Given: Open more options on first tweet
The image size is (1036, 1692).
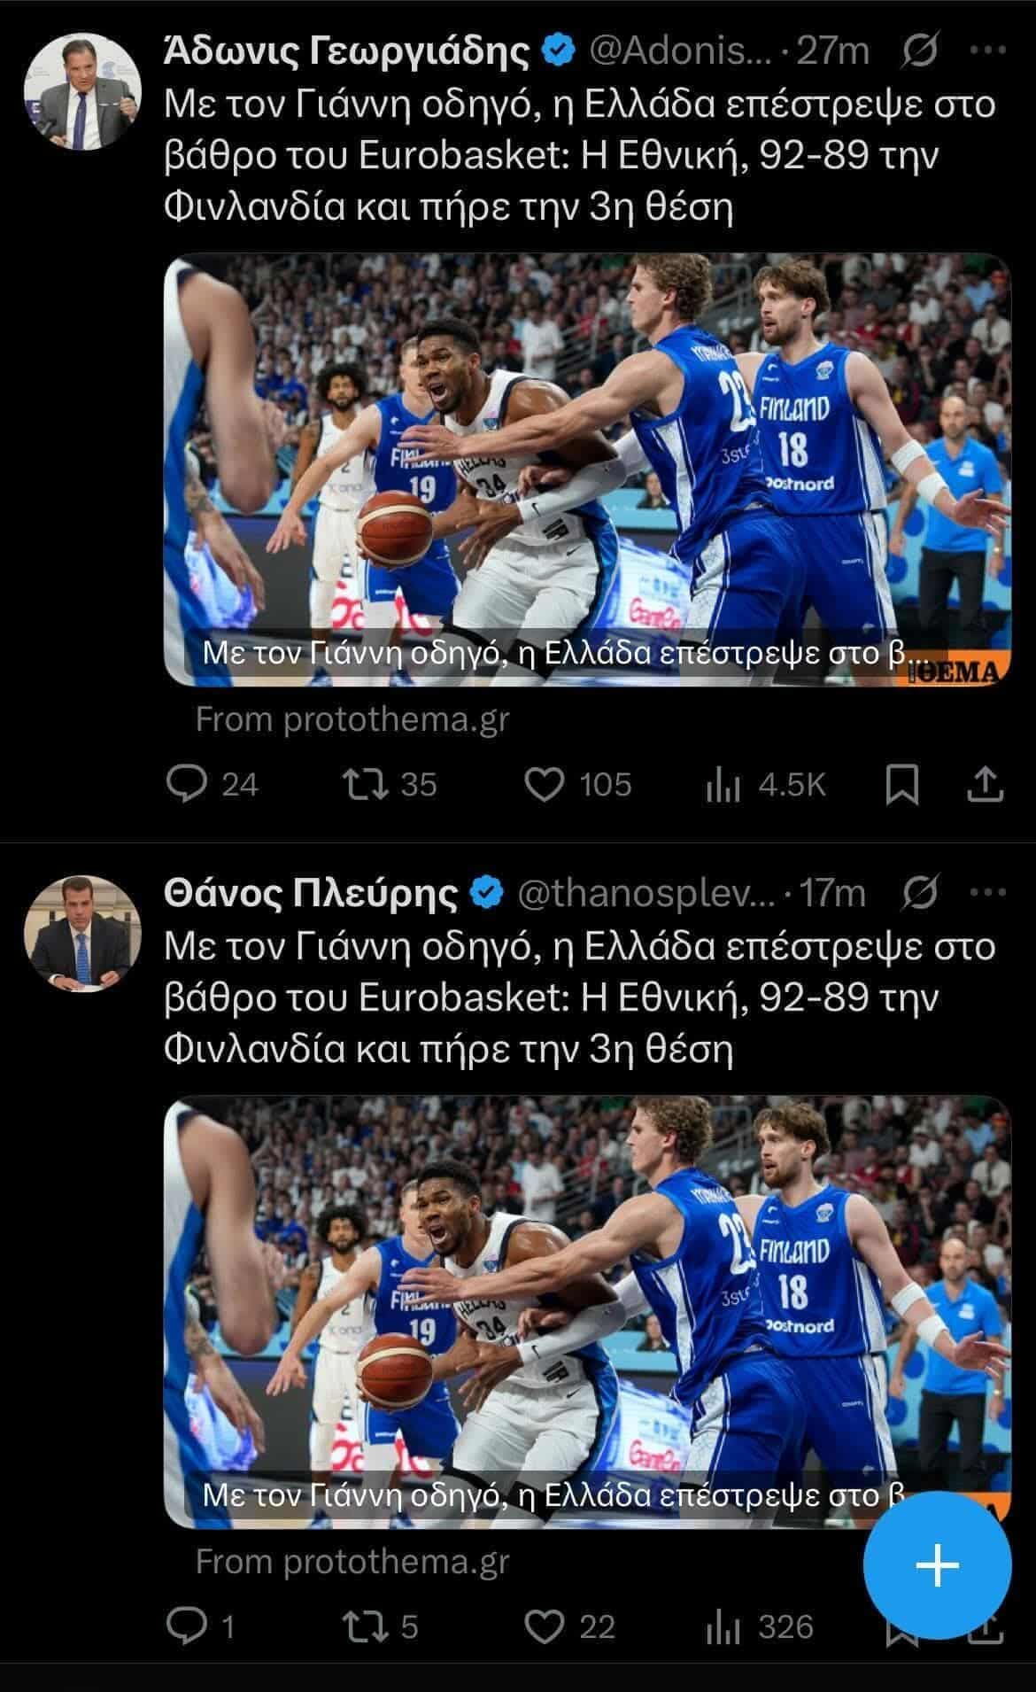Looking at the screenshot, I should tap(988, 52).
